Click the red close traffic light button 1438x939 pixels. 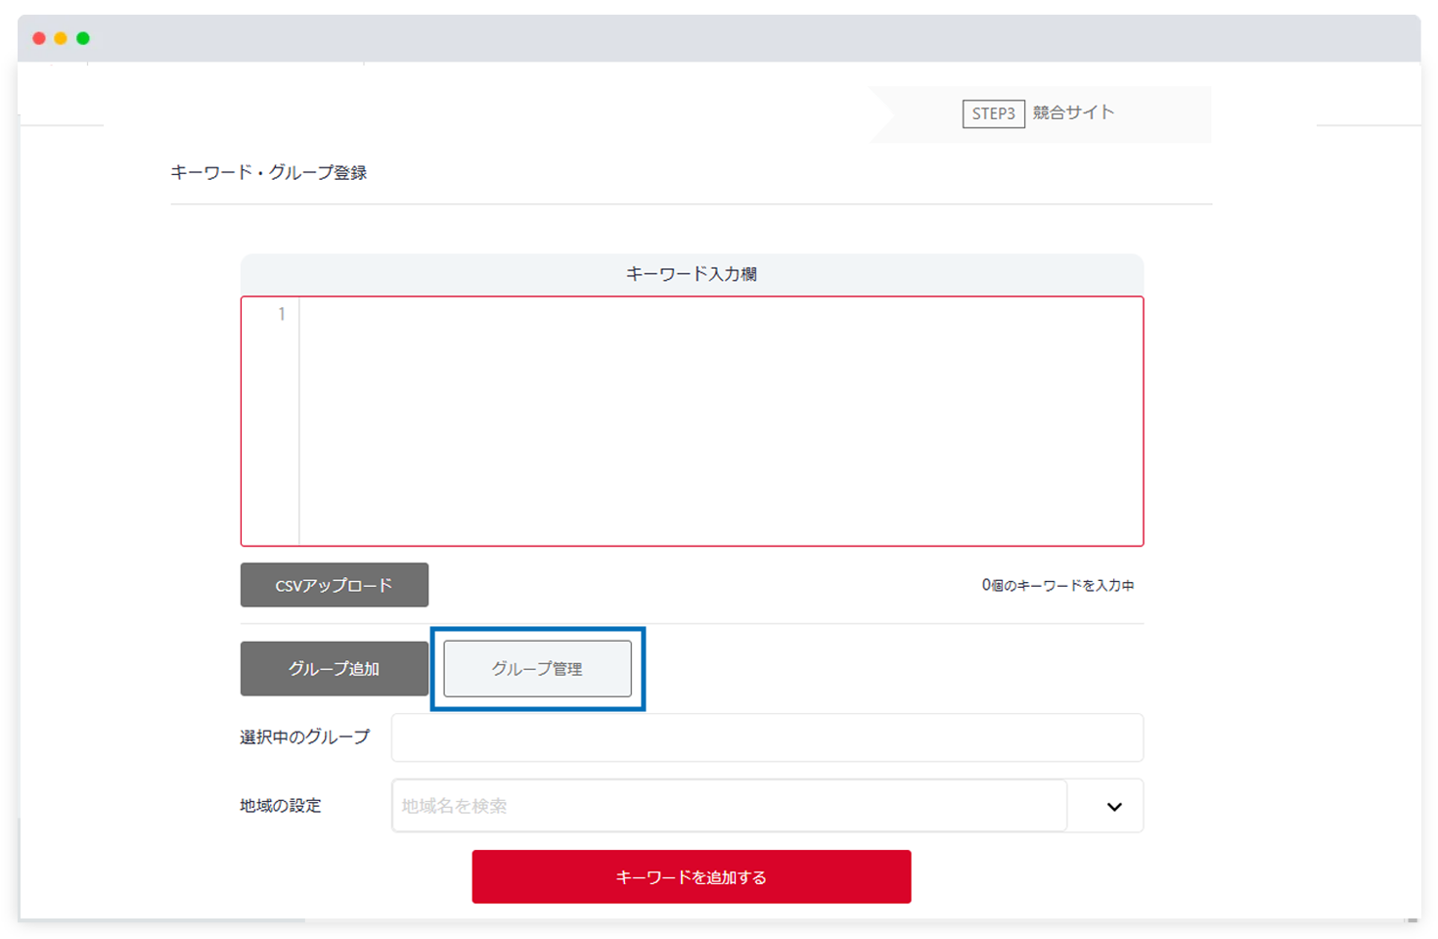[x=37, y=37]
